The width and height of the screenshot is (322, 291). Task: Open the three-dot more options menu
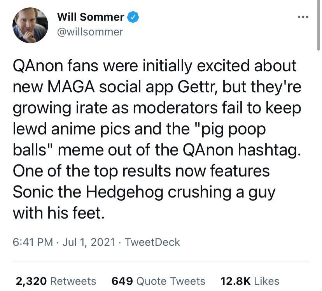point(302,17)
